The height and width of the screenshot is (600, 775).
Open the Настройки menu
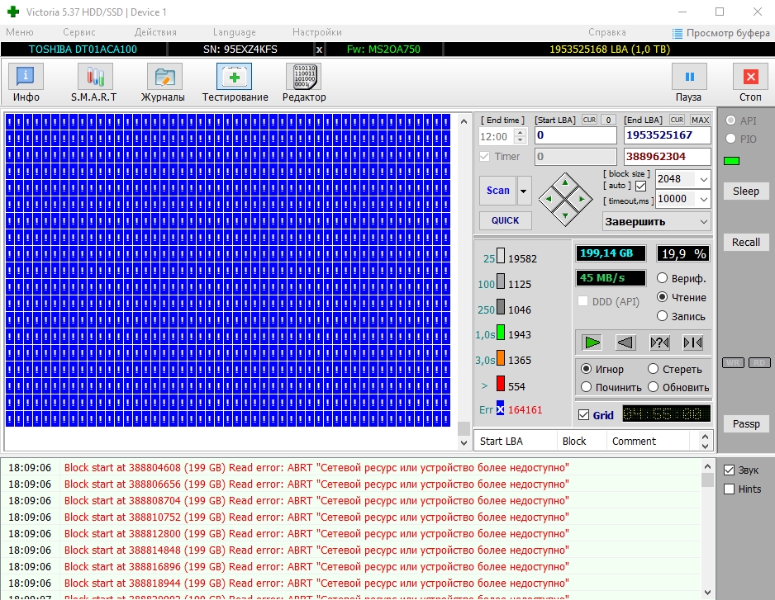click(x=316, y=32)
